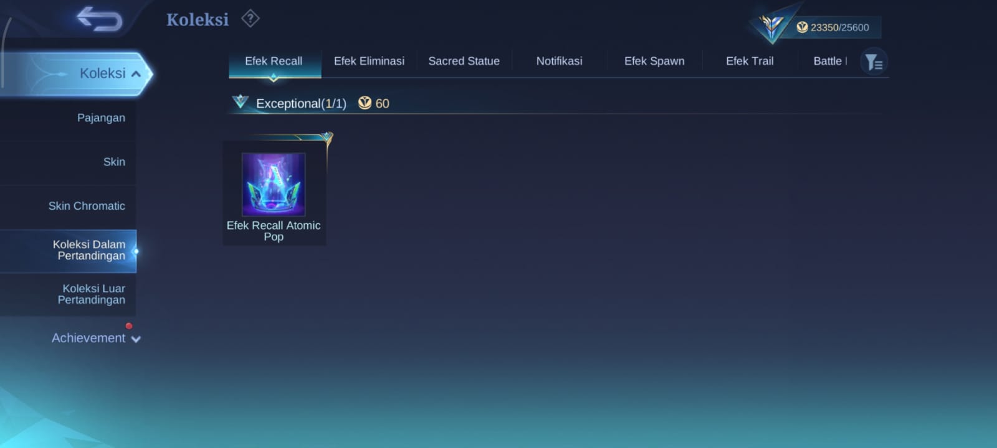Switch to the Efek Recall tab

pyautogui.click(x=274, y=61)
